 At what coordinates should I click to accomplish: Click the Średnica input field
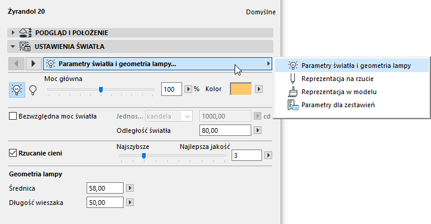coord(105,188)
